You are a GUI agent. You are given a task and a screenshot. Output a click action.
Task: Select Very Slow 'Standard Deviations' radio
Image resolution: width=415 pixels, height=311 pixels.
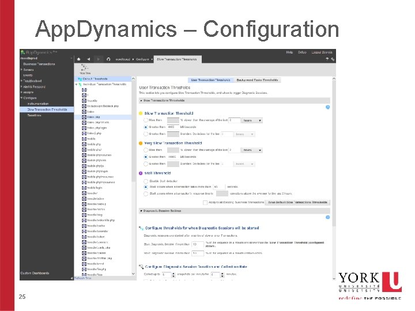coord(146,164)
